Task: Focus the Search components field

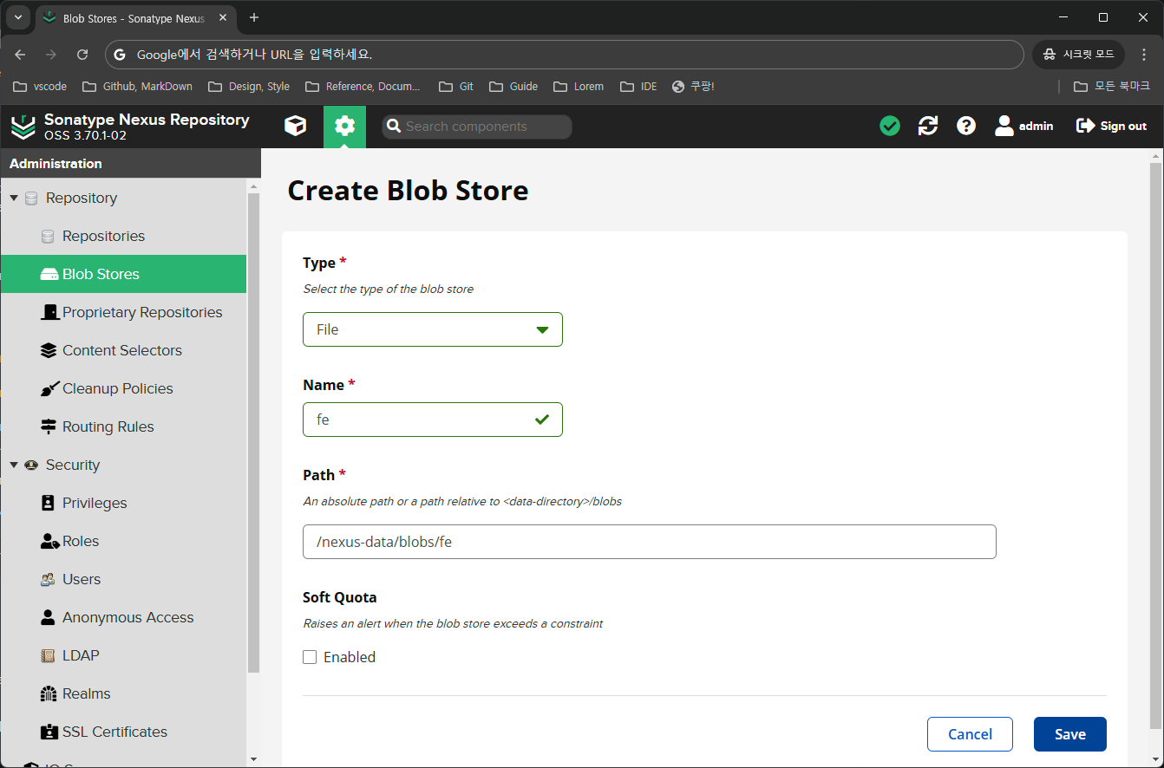Action: (x=477, y=127)
